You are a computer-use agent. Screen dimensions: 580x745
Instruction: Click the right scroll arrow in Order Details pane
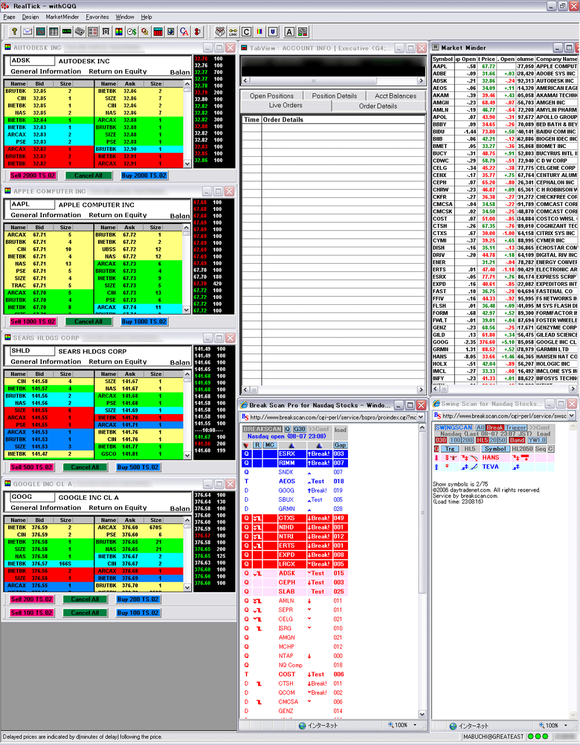[x=422, y=390]
